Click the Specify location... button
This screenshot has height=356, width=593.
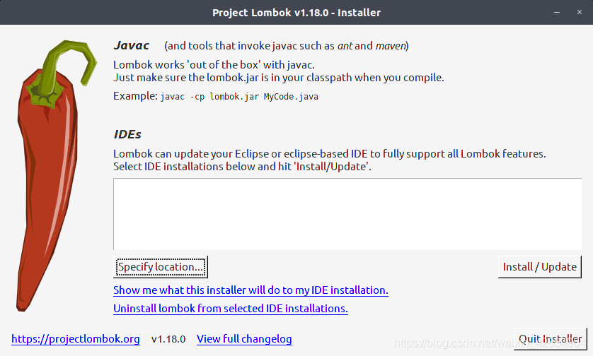point(161,267)
